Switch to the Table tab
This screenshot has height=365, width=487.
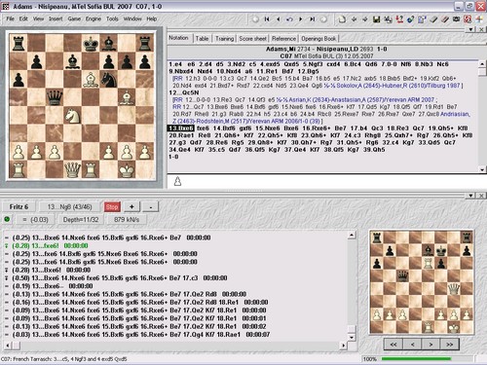[202, 39]
